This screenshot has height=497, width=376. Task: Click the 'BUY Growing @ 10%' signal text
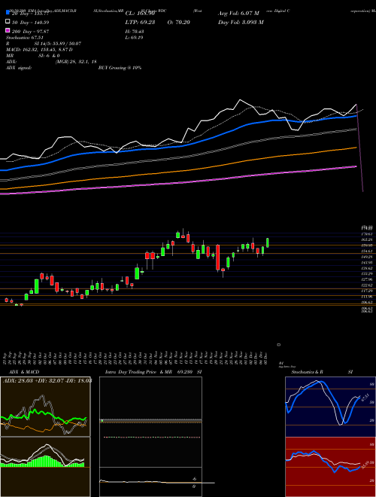(120, 68)
